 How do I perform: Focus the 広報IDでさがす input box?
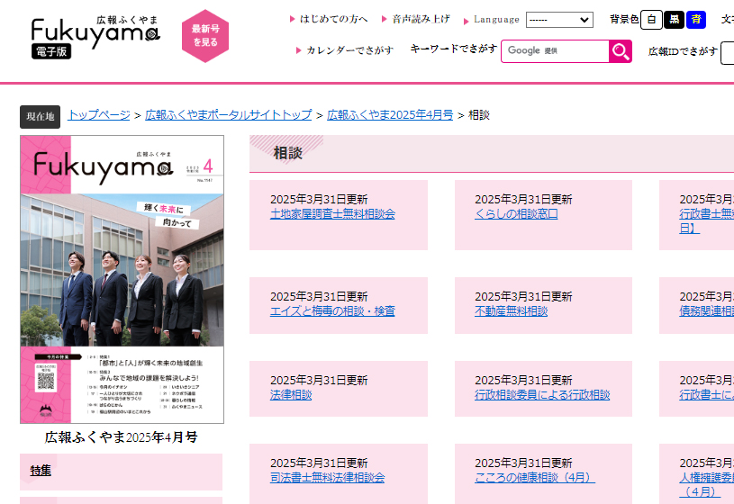(x=728, y=52)
